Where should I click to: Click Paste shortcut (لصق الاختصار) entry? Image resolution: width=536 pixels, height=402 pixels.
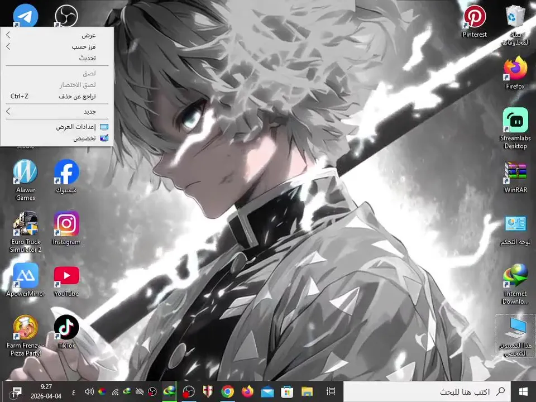pos(57,85)
